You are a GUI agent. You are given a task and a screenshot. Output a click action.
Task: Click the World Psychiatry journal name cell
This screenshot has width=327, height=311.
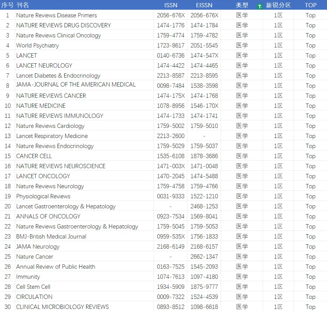point(37,45)
